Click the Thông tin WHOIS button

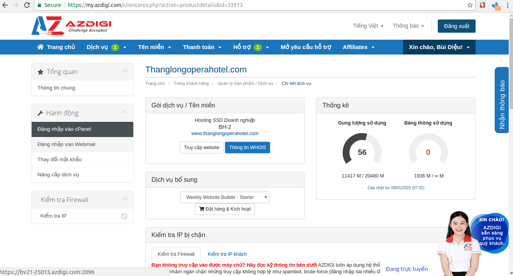pyautogui.click(x=248, y=148)
